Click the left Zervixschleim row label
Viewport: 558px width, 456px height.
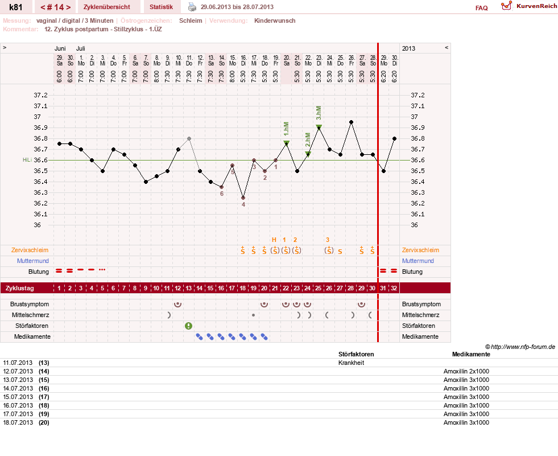pos(30,250)
